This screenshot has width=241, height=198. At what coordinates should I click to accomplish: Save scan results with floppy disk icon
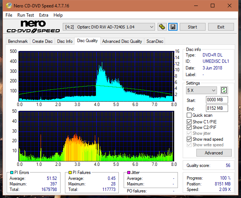[x=173, y=27]
